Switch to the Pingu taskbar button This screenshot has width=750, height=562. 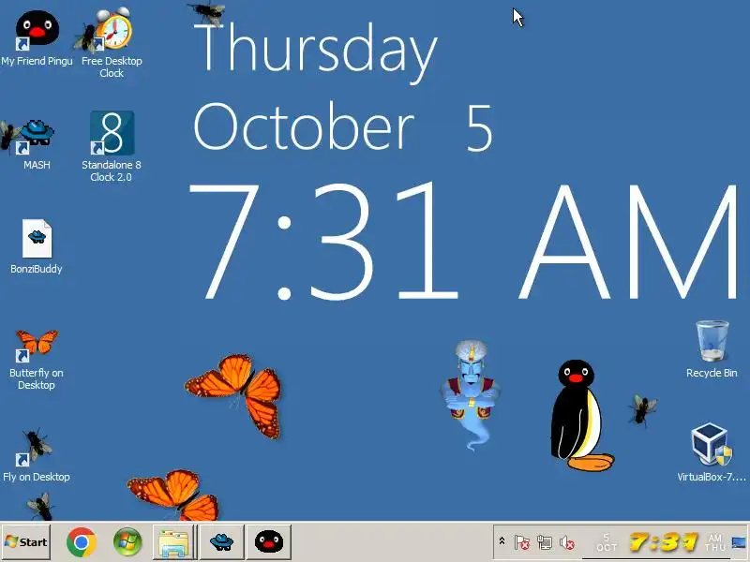coord(269,542)
